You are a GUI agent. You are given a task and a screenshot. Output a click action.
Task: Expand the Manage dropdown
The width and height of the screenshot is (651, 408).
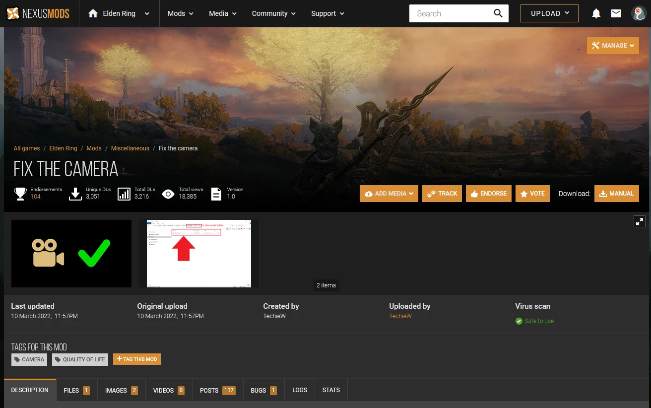[x=613, y=46]
